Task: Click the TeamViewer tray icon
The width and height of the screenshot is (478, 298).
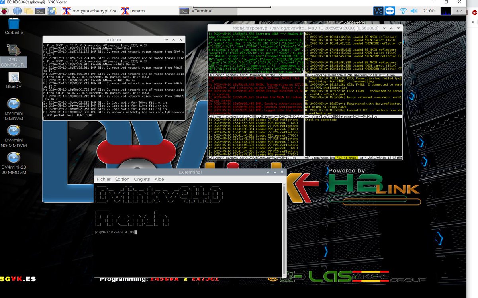Action: click(389, 11)
